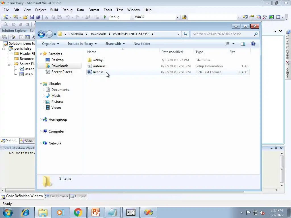The image size is (291, 218).
Task: Pin the Code Definition Window with auto-hide
Action: tap(276, 148)
